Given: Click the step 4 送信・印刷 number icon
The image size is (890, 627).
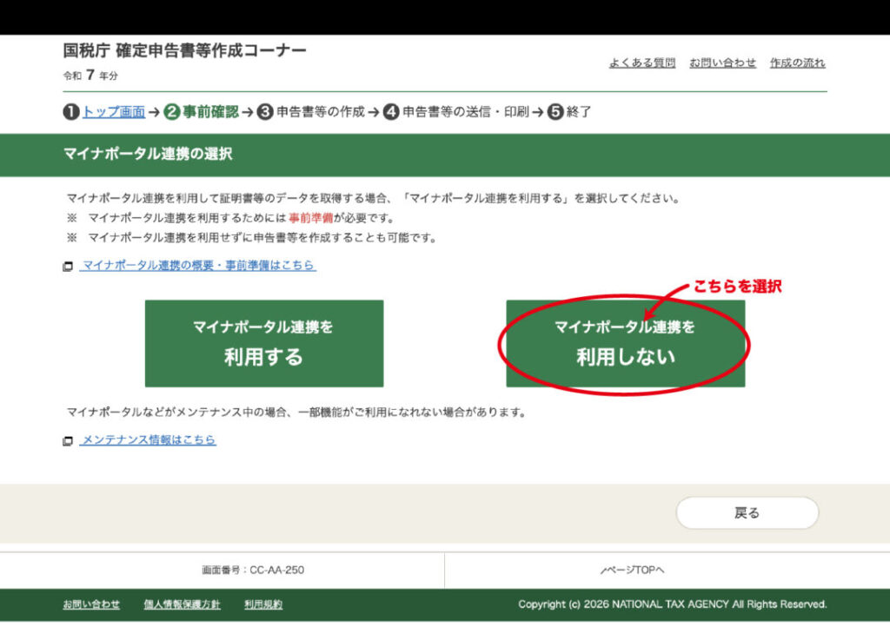Looking at the screenshot, I should pyautogui.click(x=391, y=112).
